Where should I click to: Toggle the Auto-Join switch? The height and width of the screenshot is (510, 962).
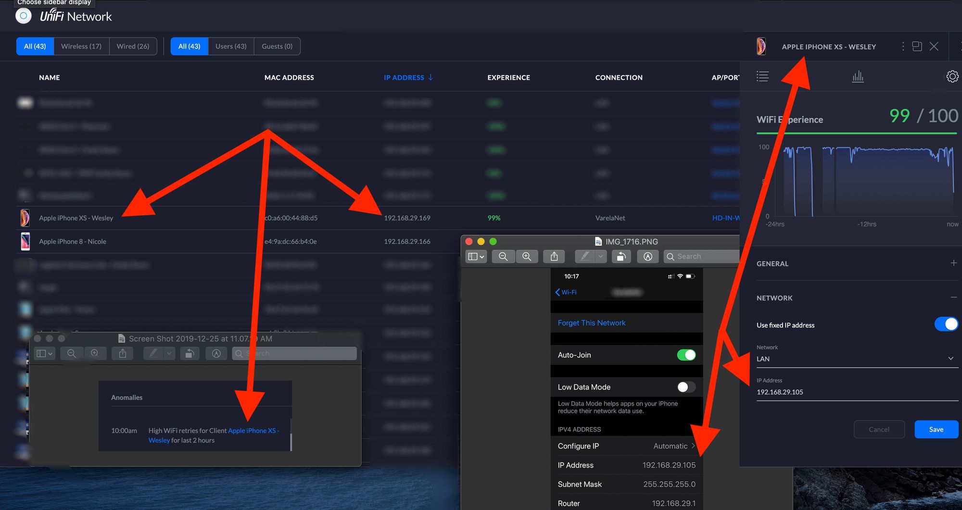point(686,355)
